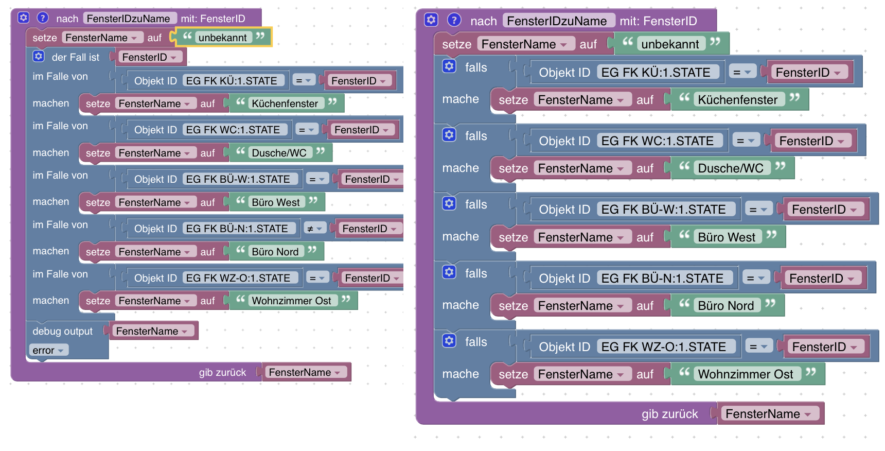Open gear on falls block for EG FK BÜ-N:1.STATE
The image size is (885, 451).
(x=449, y=272)
